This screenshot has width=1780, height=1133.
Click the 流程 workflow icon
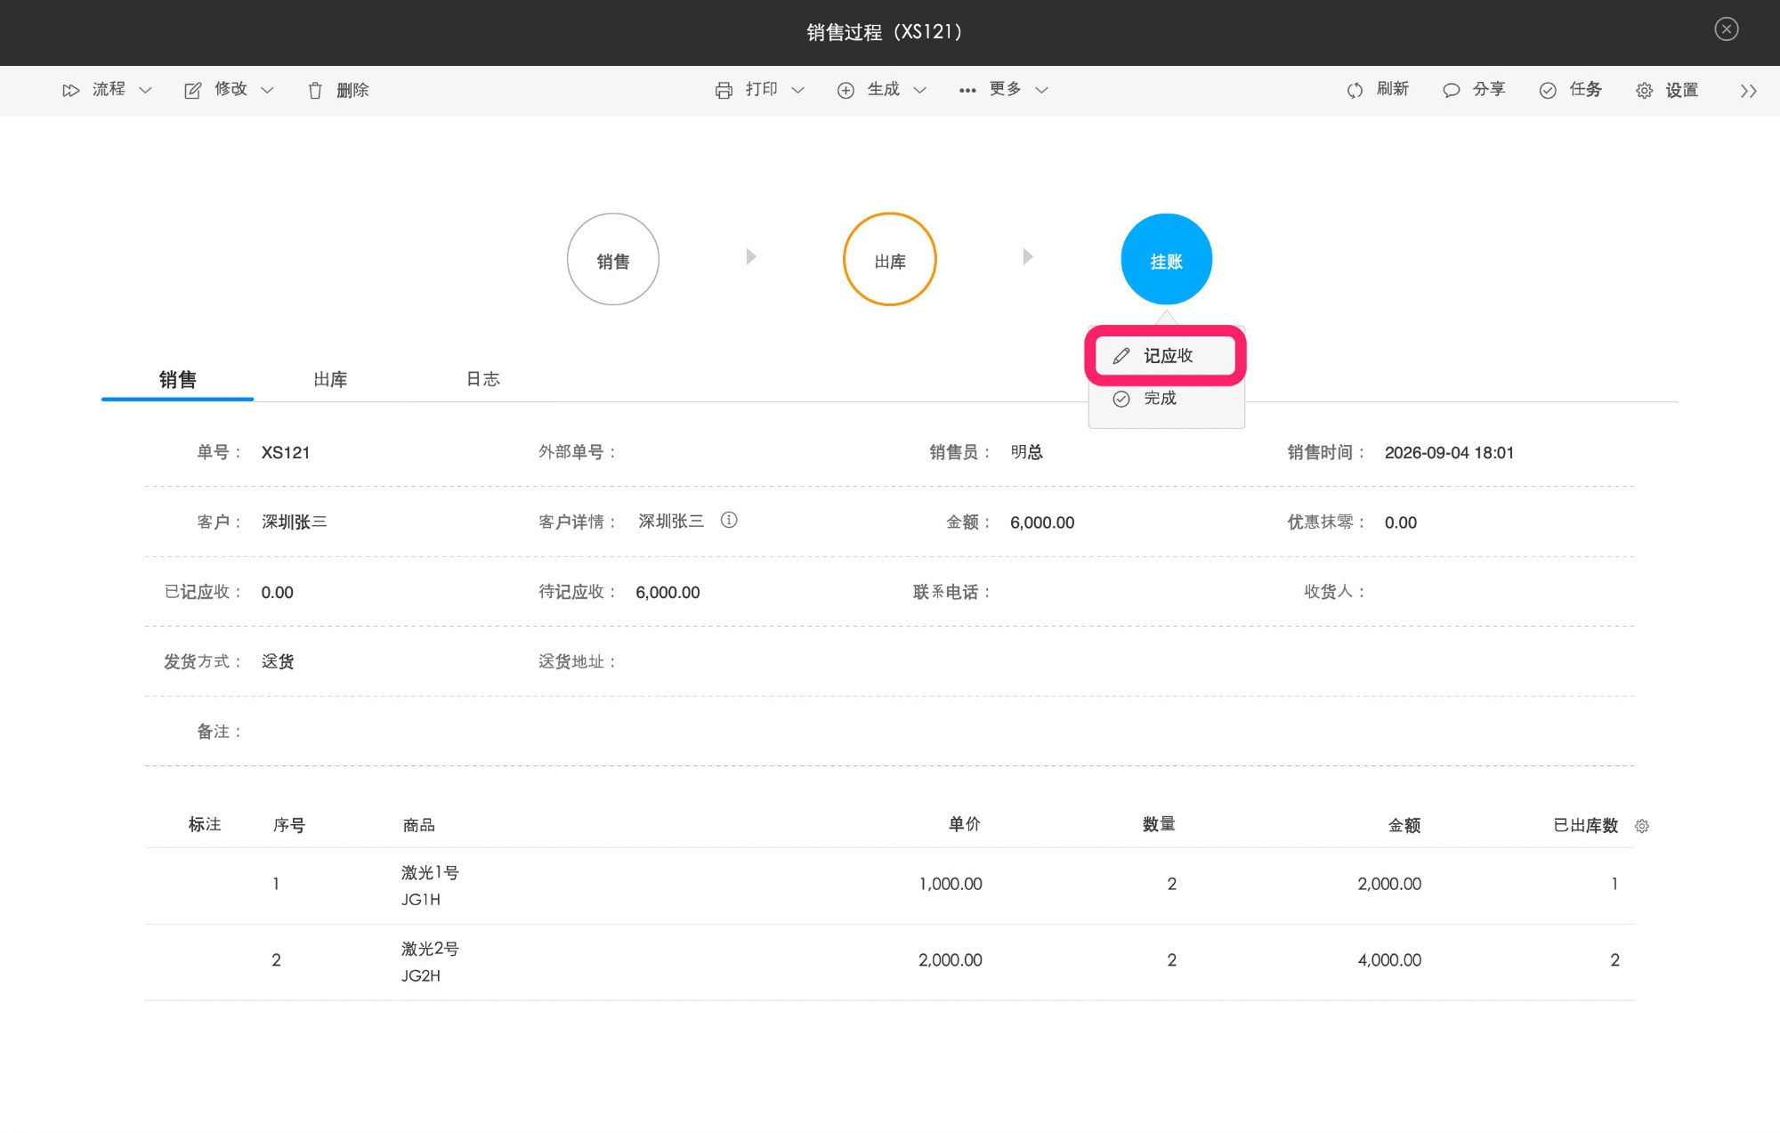click(71, 90)
